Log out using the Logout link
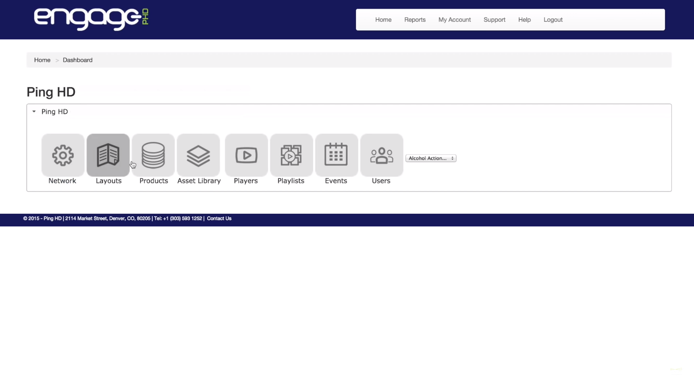The height and width of the screenshot is (390, 694). 553,20
